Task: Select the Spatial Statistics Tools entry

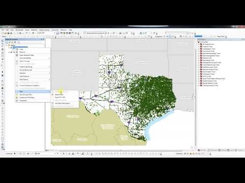Action: [210, 83]
